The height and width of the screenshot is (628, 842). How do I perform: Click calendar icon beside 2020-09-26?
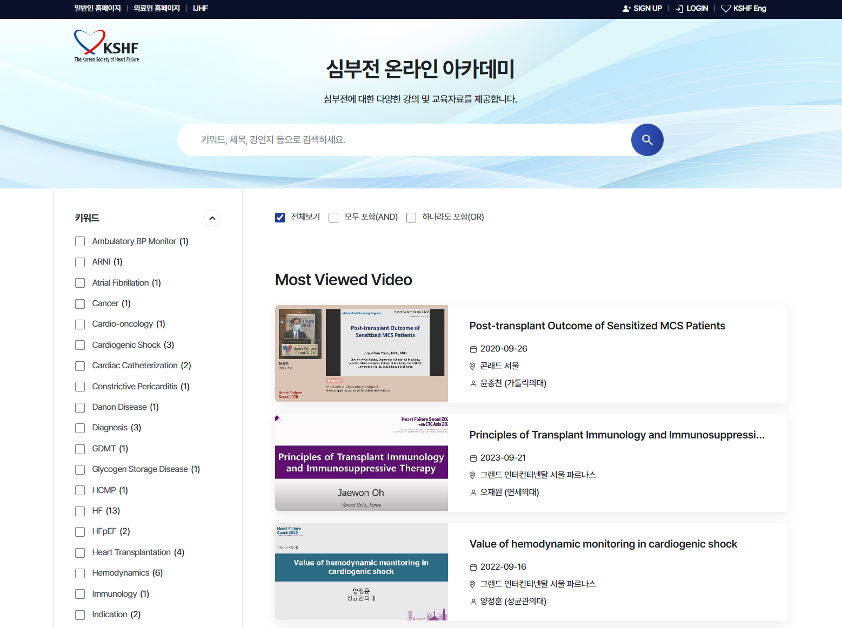pyautogui.click(x=473, y=349)
